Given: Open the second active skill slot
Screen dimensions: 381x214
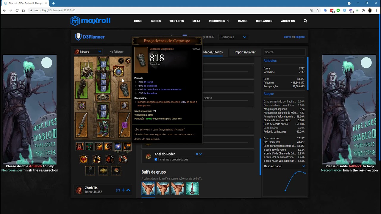Looking at the screenshot, I should pyautogui.click(x=89, y=147).
